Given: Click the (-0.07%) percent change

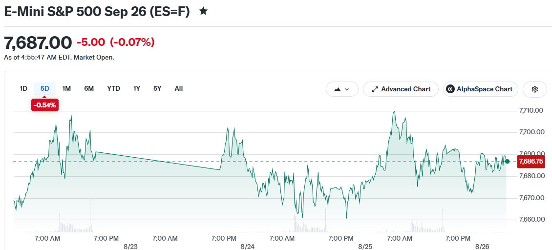Looking at the screenshot, I should click(132, 42).
